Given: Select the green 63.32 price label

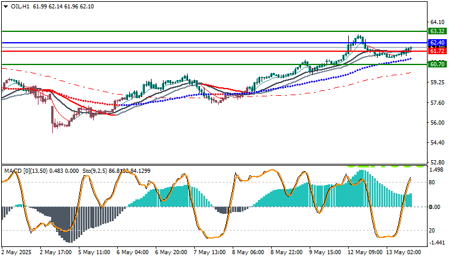Looking at the screenshot, I should tap(437, 31).
